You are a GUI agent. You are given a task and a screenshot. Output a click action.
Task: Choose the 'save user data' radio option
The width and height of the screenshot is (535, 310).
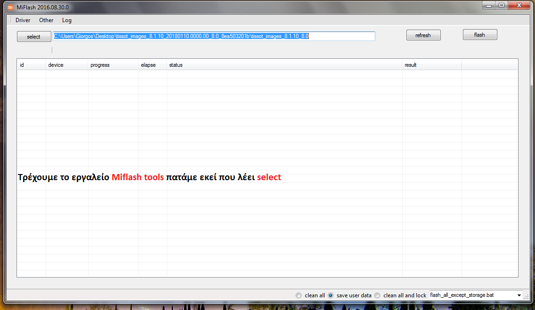[331, 295]
